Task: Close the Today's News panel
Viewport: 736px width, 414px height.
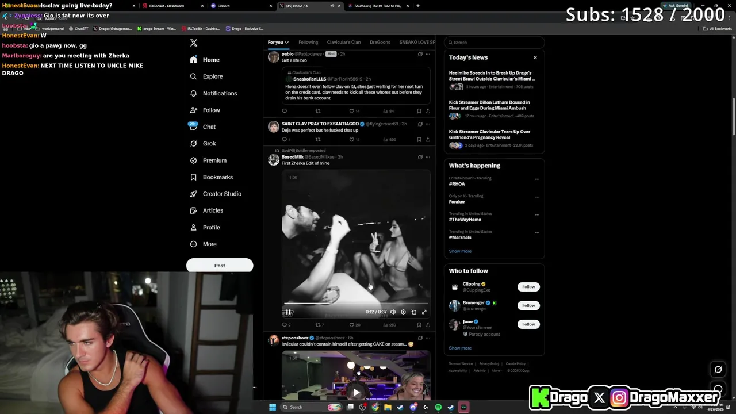Action: [535, 57]
